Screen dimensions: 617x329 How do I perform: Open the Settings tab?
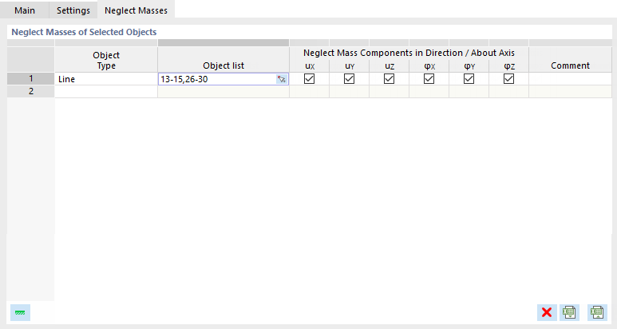(73, 10)
